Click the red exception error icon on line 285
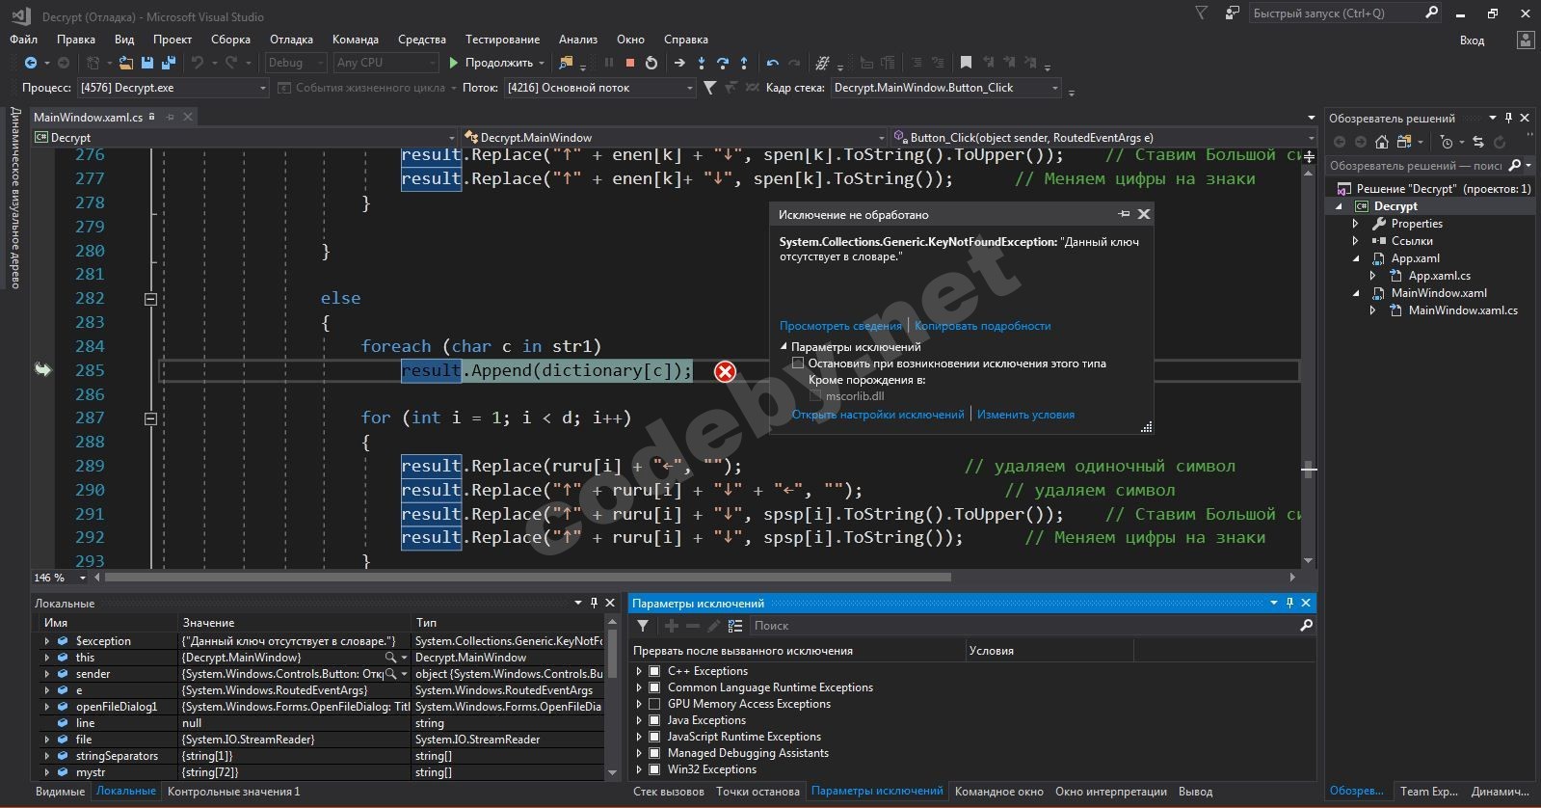This screenshot has height=808, width=1541. [x=725, y=371]
